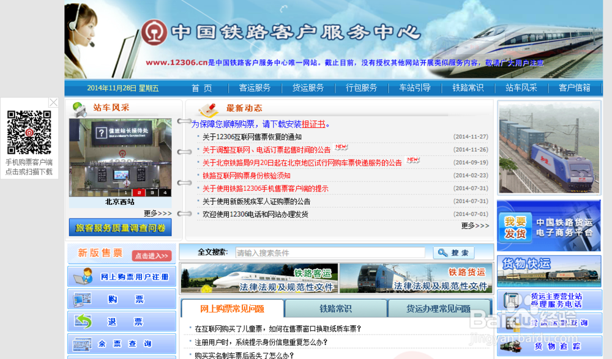Click the computer icon on 购票 button
The image size is (612, 359).
click(x=83, y=299)
